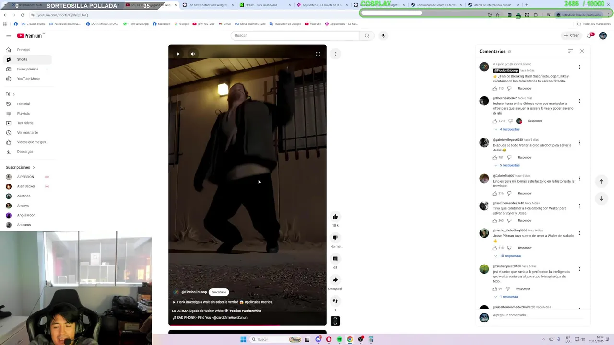Click the Windows Start button
The width and height of the screenshot is (614, 345).
(243, 339)
